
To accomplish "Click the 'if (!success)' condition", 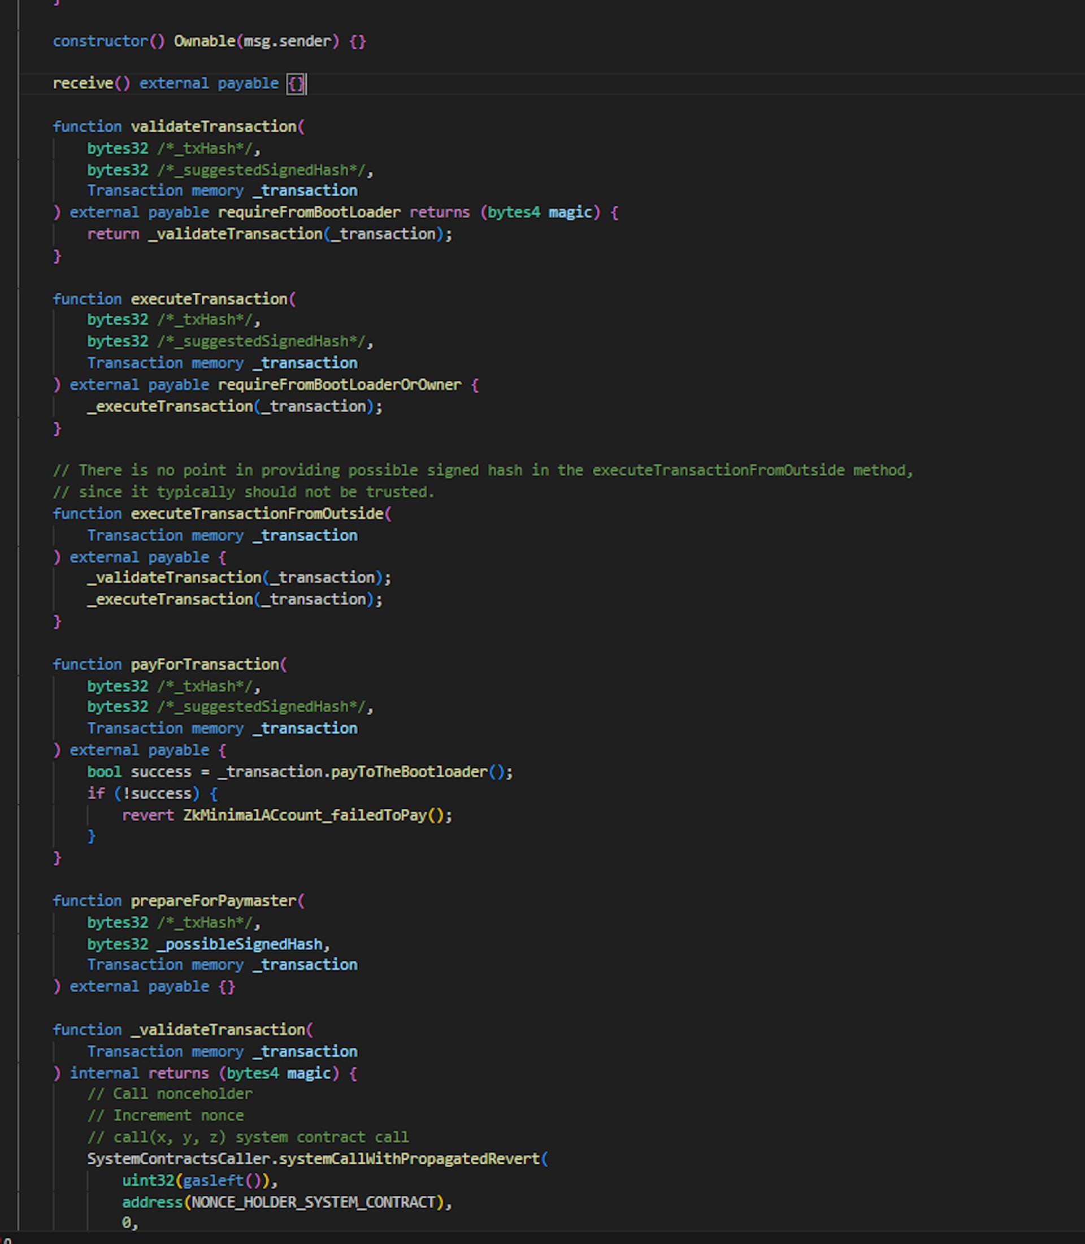I will (x=144, y=794).
